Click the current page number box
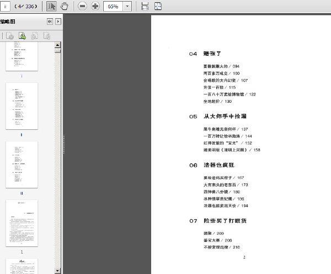 click(x=5, y=6)
